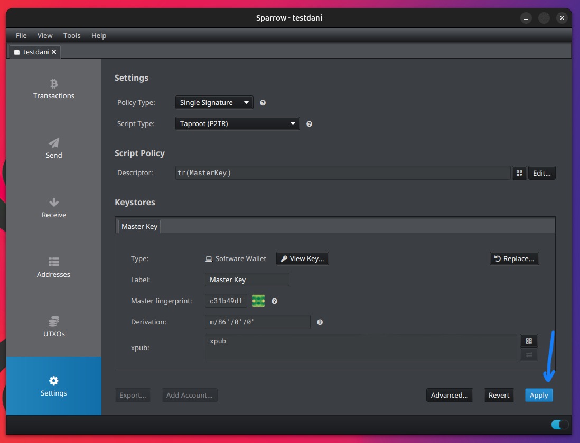Show descriptor QR code icon
The height and width of the screenshot is (443, 580).
coord(519,173)
